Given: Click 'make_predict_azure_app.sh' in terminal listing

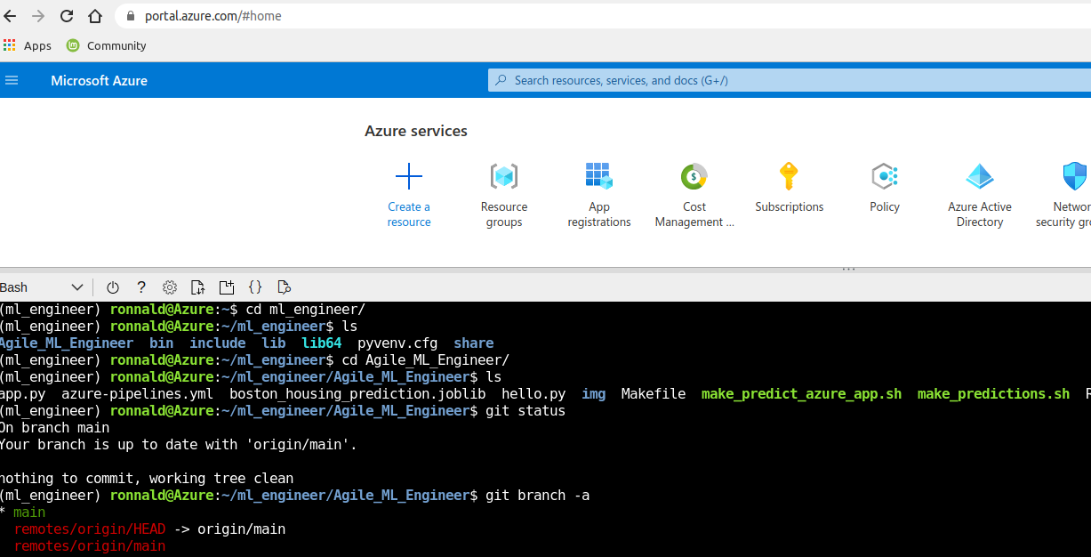Looking at the screenshot, I should tap(801, 393).
